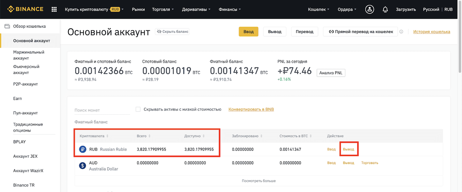Click the Анализ PNL button
The width and height of the screenshot is (462, 192).
point(331,72)
